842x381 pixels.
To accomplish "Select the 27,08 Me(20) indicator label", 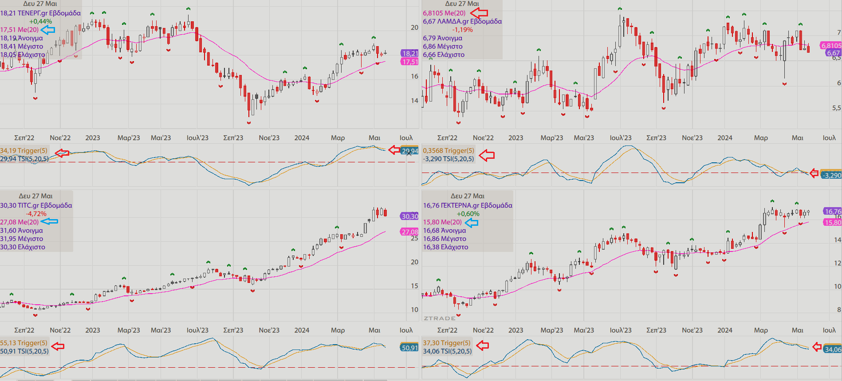I will coord(20,222).
